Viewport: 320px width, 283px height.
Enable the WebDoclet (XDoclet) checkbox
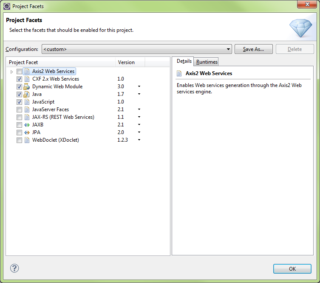tap(20, 140)
